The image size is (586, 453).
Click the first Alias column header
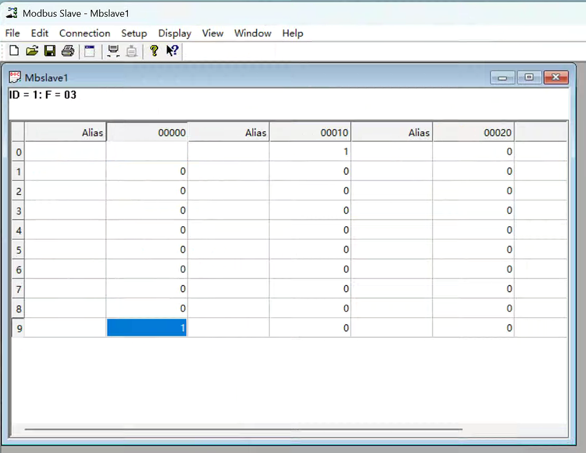pyautogui.click(x=65, y=132)
